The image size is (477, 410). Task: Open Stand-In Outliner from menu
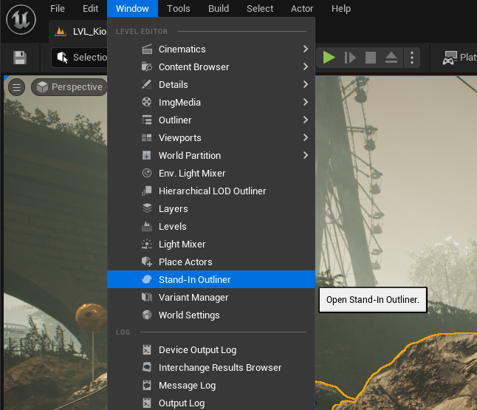[195, 279]
